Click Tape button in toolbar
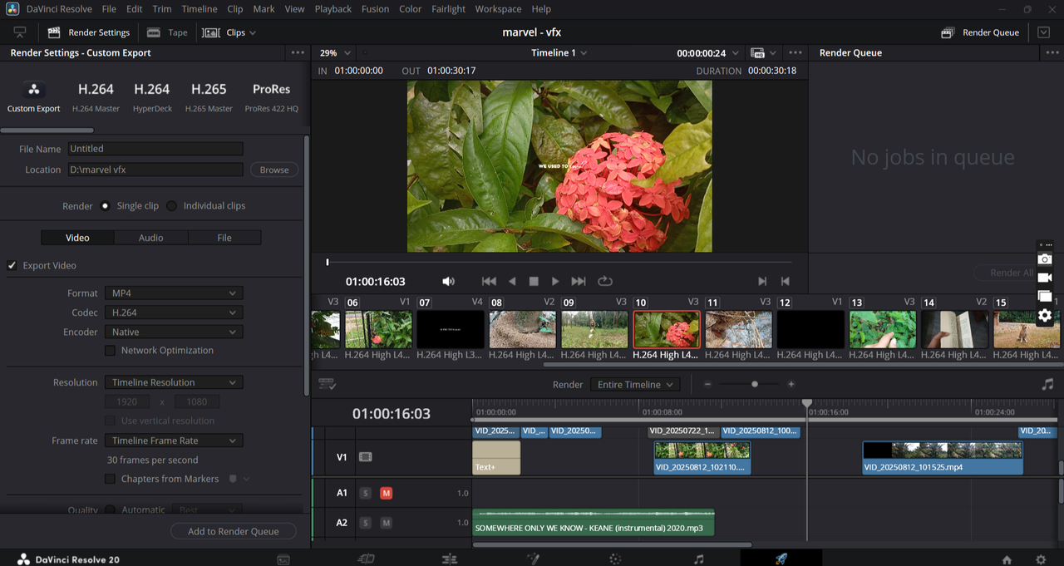Viewport: 1064px width, 566px height. click(x=167, y=32)
